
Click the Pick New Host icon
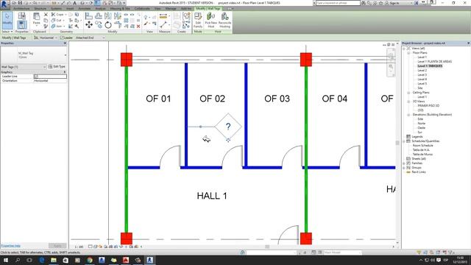211,20
